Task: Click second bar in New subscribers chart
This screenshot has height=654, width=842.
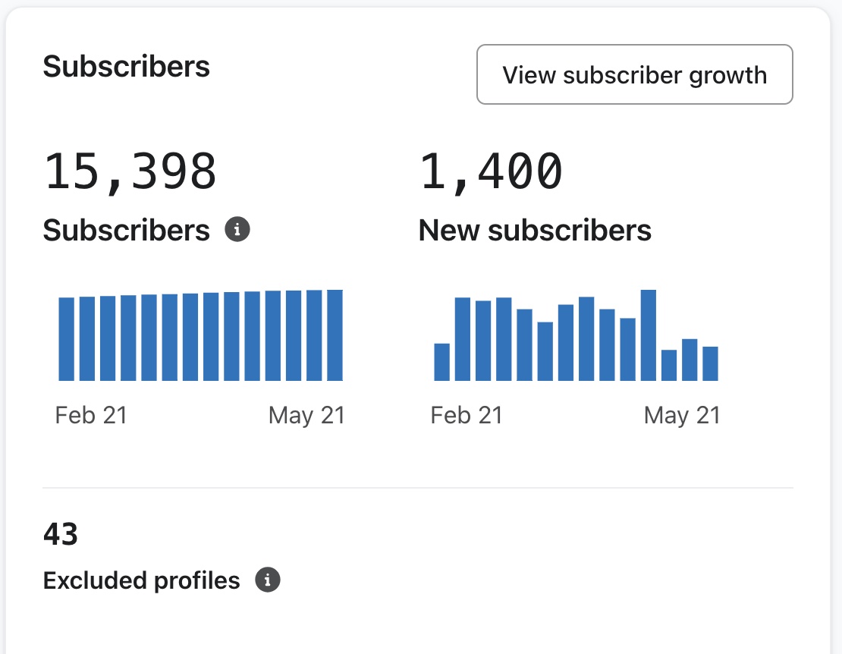Action: [463, 338]
